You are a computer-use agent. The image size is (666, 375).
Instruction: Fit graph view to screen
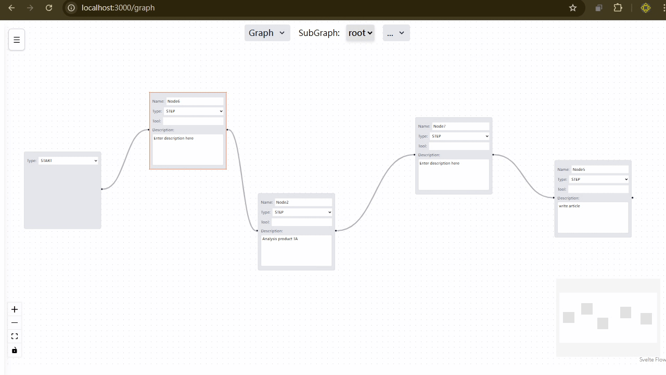pos(15,336)
